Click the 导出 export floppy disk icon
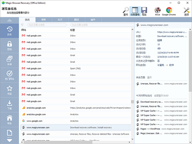The width and height of the screenshot is (192, 144). coord(144,12)
